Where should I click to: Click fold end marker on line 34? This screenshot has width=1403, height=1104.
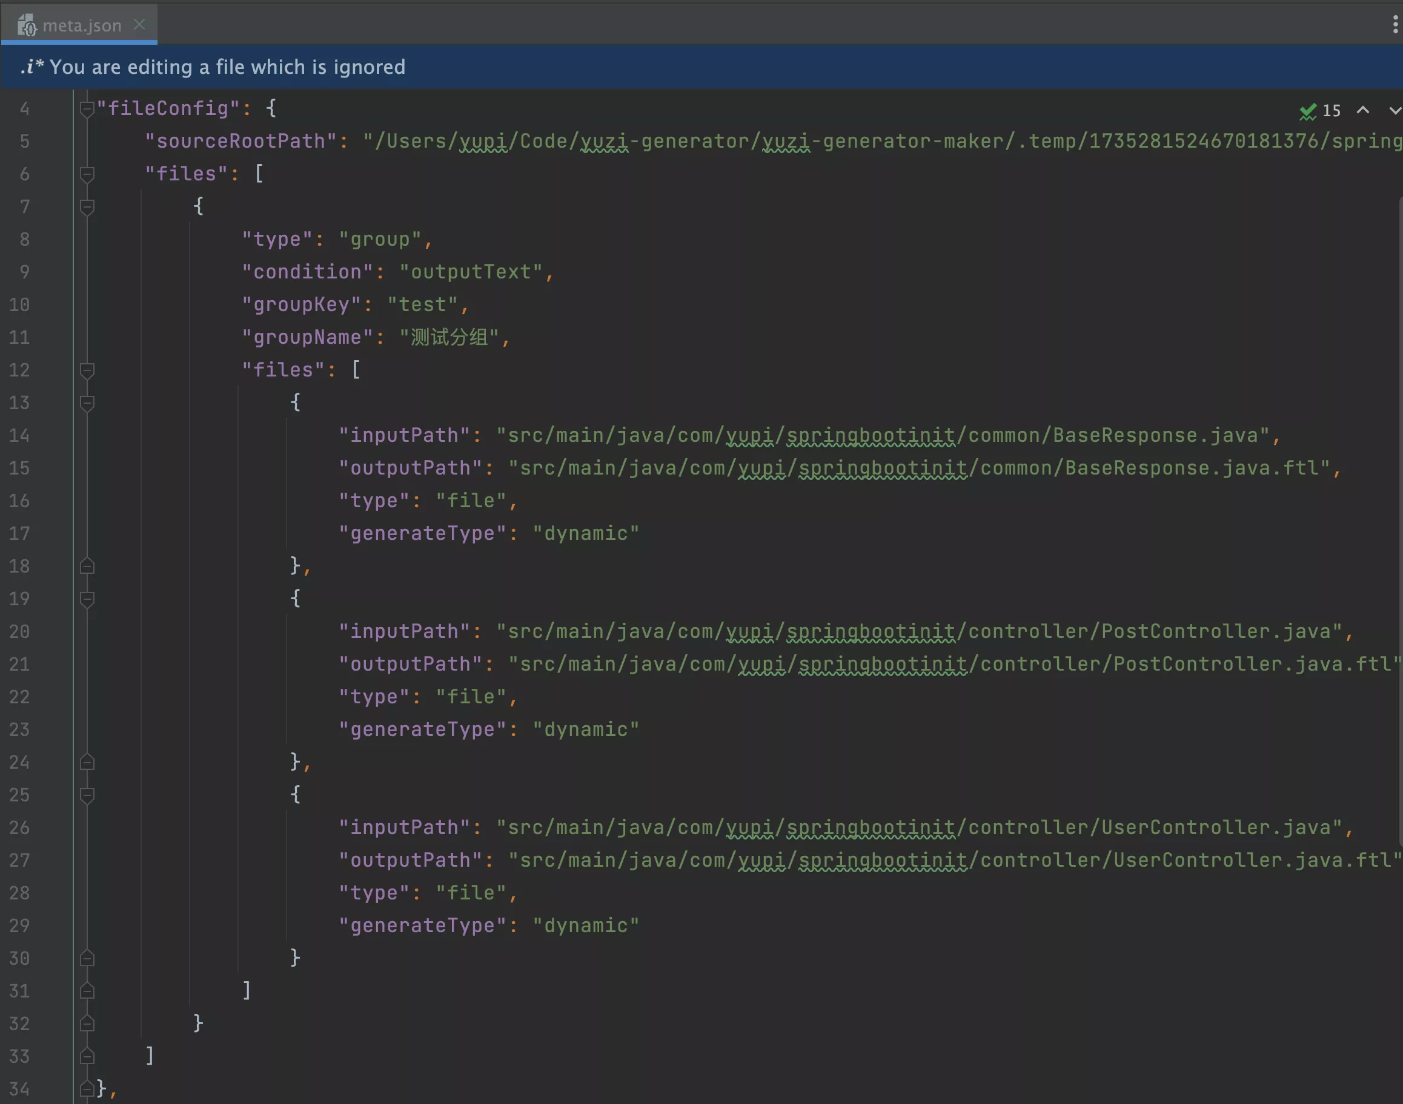tap(87, 1089)
